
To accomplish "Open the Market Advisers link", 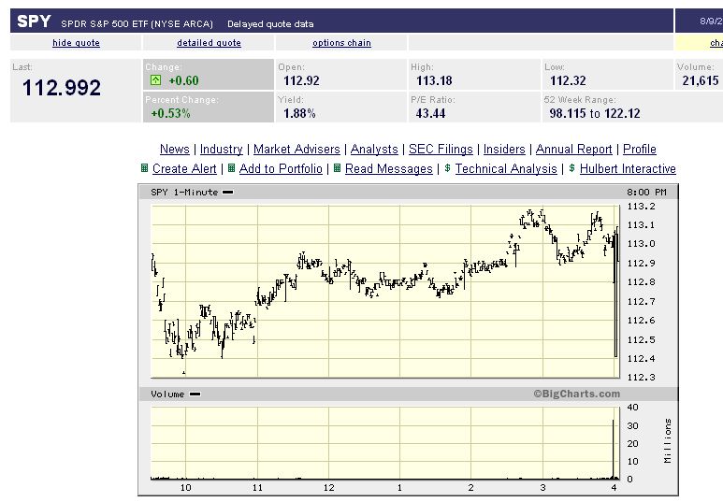I will click(x=296, y=150).
